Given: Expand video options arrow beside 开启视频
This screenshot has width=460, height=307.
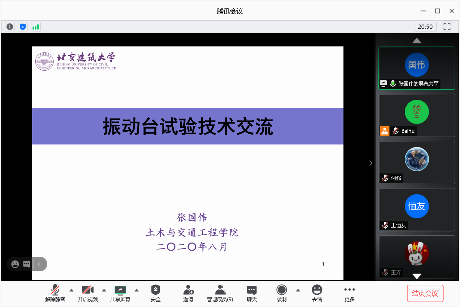Looking at the screenshot, I should tap(104, 290).
